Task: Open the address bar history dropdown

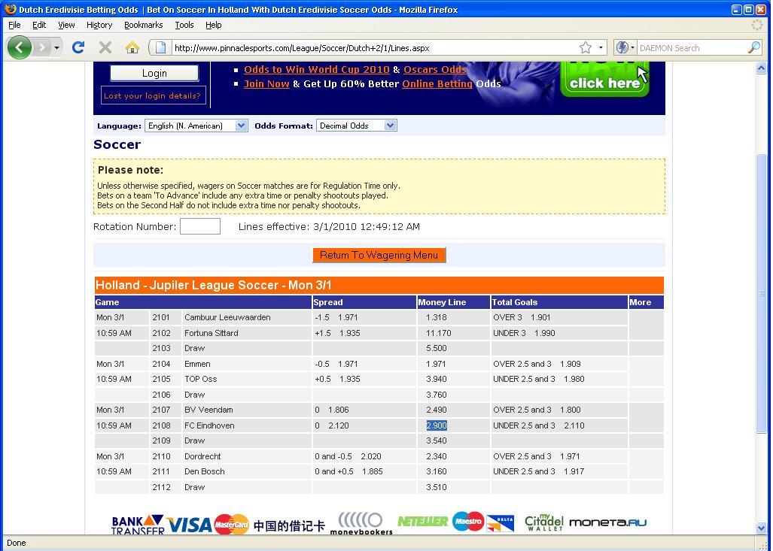Action: 601,48
